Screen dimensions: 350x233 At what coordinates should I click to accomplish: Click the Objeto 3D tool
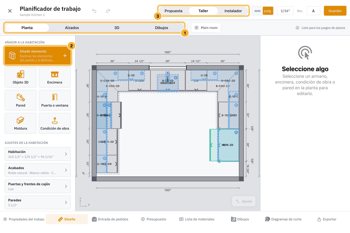(21, 77)
